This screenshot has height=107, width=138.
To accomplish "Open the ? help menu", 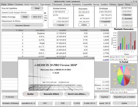I will click(x=132, y=5).
